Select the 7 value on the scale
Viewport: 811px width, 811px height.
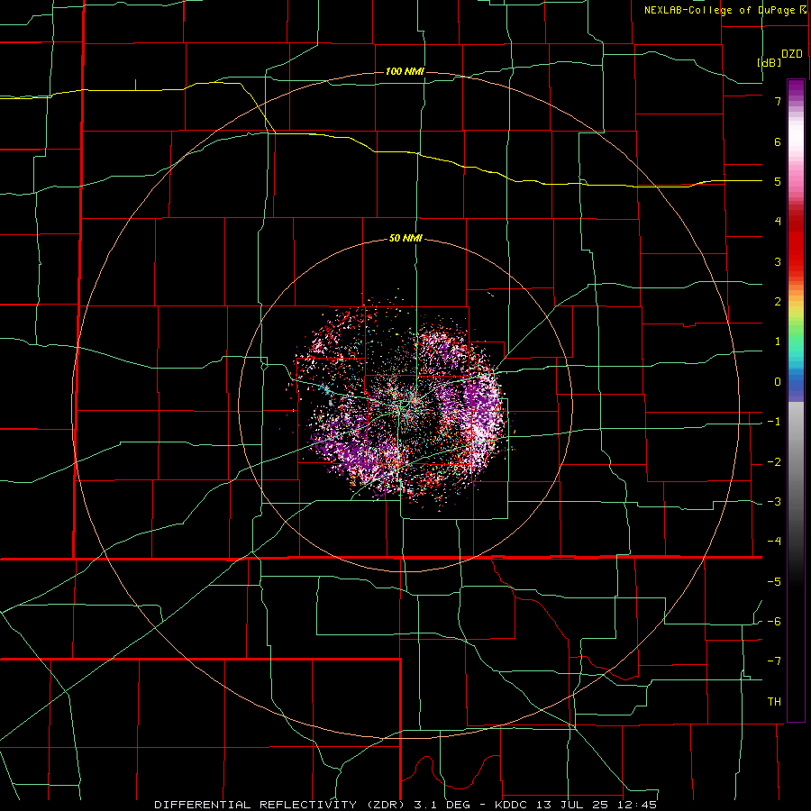(778, 101)
